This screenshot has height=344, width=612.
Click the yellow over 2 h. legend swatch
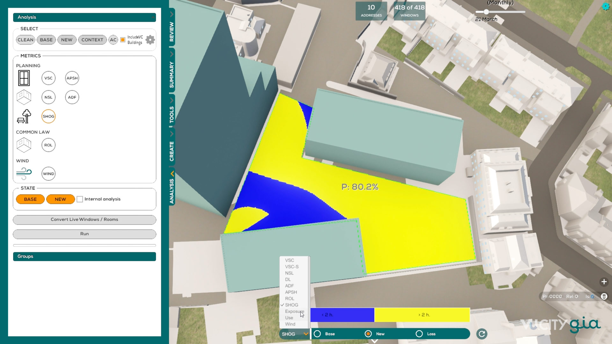(x=422, y=315)
